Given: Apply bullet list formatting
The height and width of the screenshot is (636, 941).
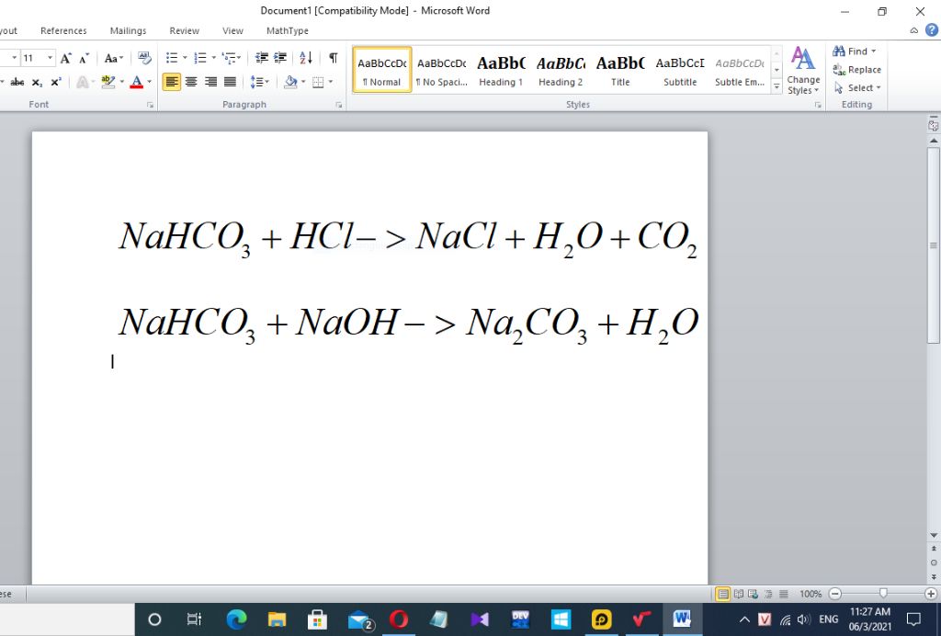Looking at the screenshot, I should [172, 58].
